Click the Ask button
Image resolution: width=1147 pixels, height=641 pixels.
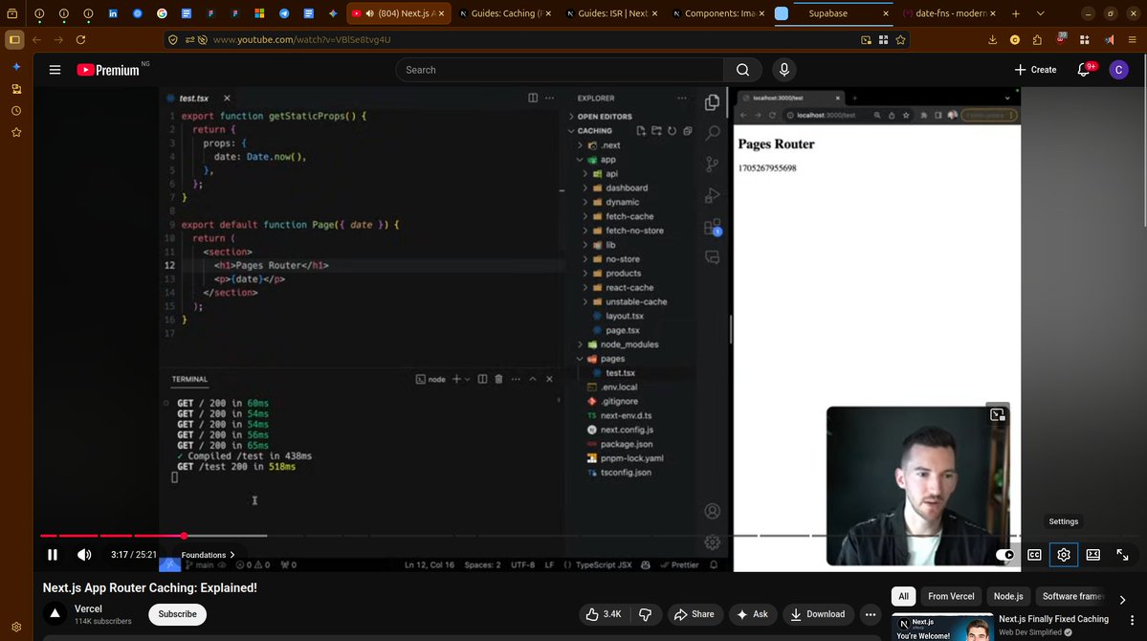(753, 614)
